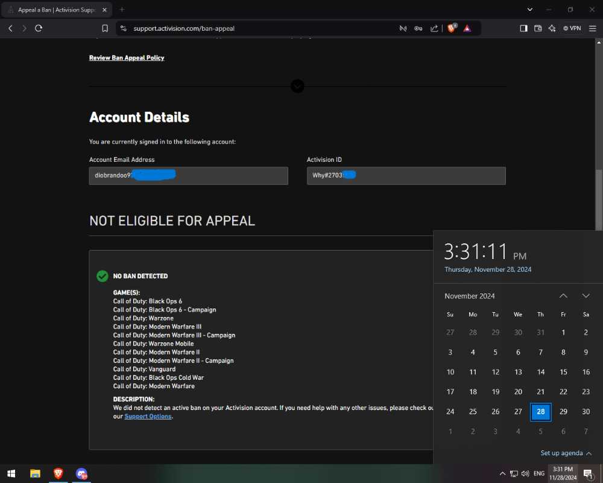This screenshot has width=603, height=483.
Task: Click the ENG language indicator
Action: [539, 473]
